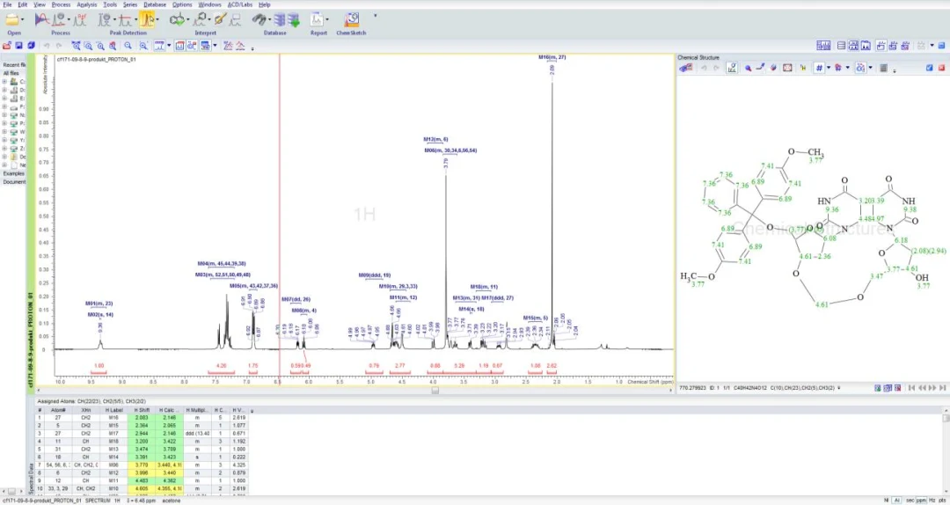Open the Process menu
The image size is (950, 505).
(61, 4)
